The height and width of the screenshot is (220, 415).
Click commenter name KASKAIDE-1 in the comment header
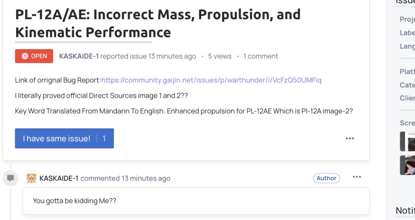pos(59,178)
